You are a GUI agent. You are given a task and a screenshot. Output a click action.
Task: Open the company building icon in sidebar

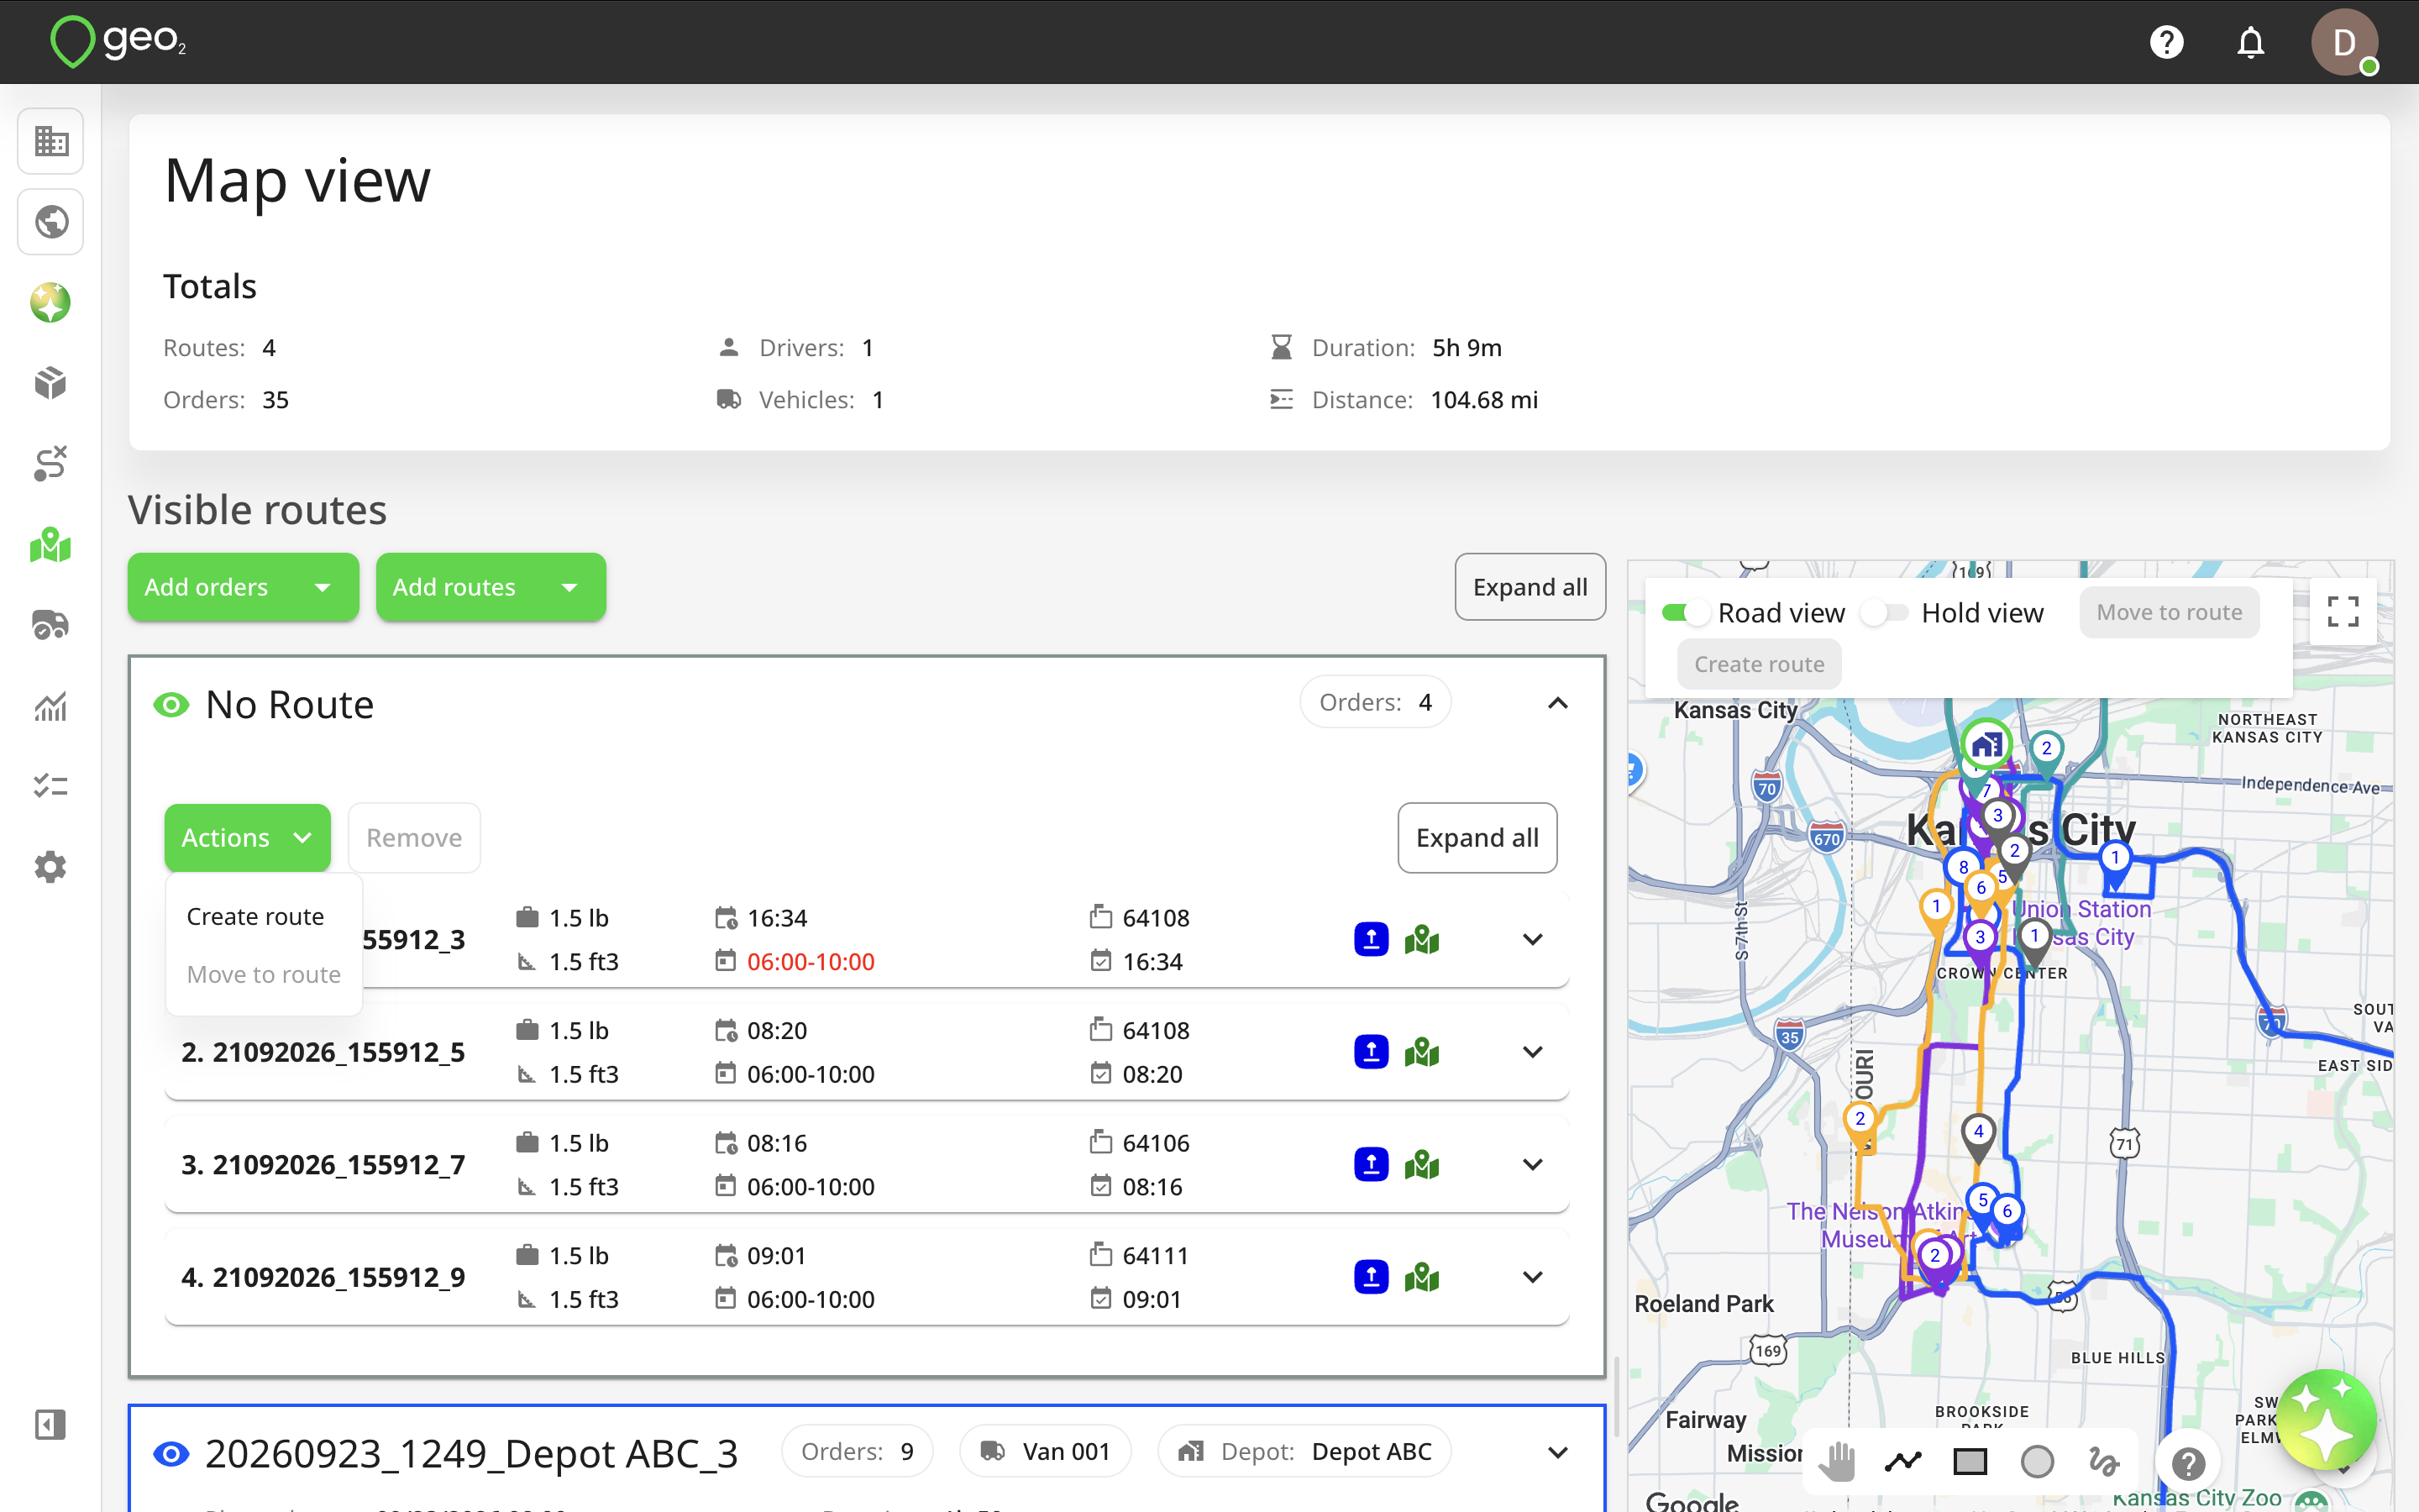click(51, 141)
